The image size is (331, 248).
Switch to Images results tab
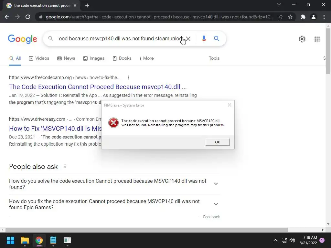click(94, 58)
